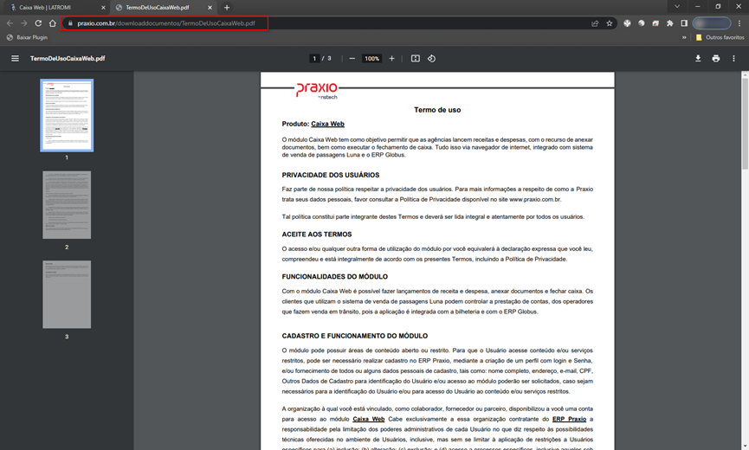Viewport: 749px width, 450px height.
Task: Print the PDF document
Action: [x=715, y=58]
